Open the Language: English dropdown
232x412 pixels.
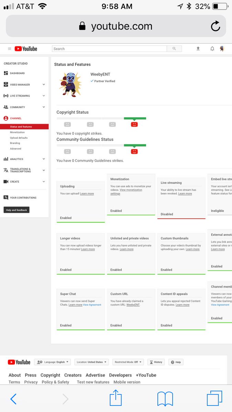[x=53, y=362]
